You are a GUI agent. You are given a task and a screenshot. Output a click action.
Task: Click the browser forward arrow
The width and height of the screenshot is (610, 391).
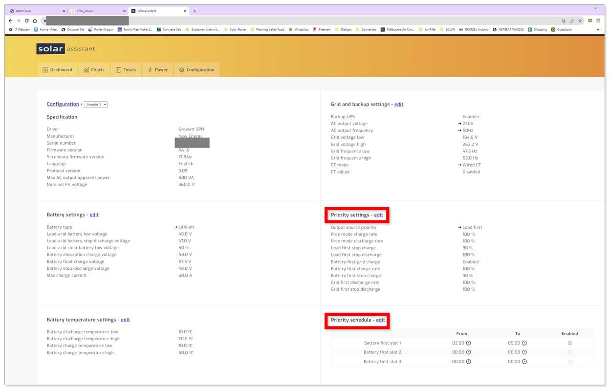click(19, 21)
